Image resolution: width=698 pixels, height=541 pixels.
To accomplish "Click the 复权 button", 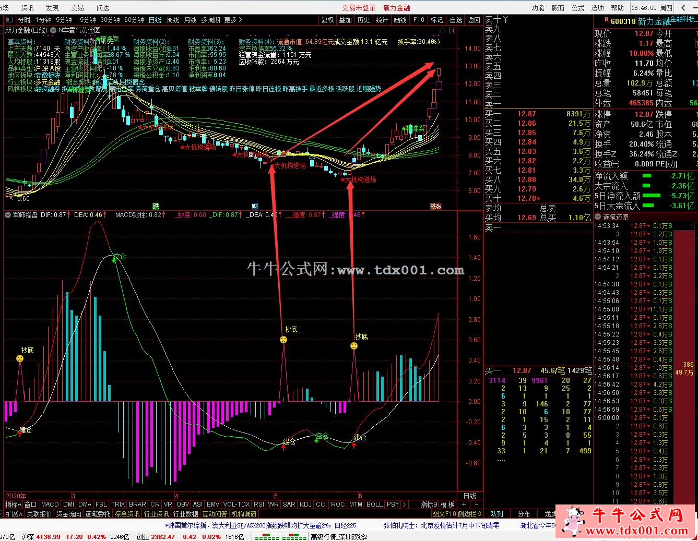I will 327,20.
